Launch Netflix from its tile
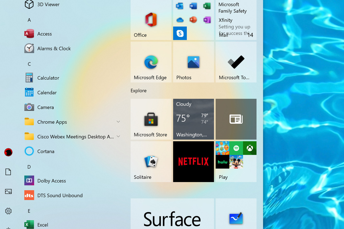Viewport: 344px width, 229px height. click(193, 162)
